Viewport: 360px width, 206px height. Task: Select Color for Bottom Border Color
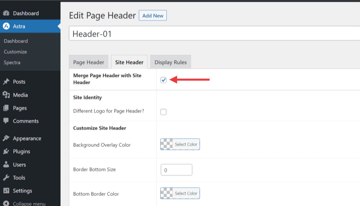click(x=180, y=193)
